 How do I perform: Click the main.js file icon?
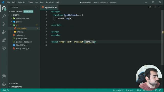tap(15, 32)
